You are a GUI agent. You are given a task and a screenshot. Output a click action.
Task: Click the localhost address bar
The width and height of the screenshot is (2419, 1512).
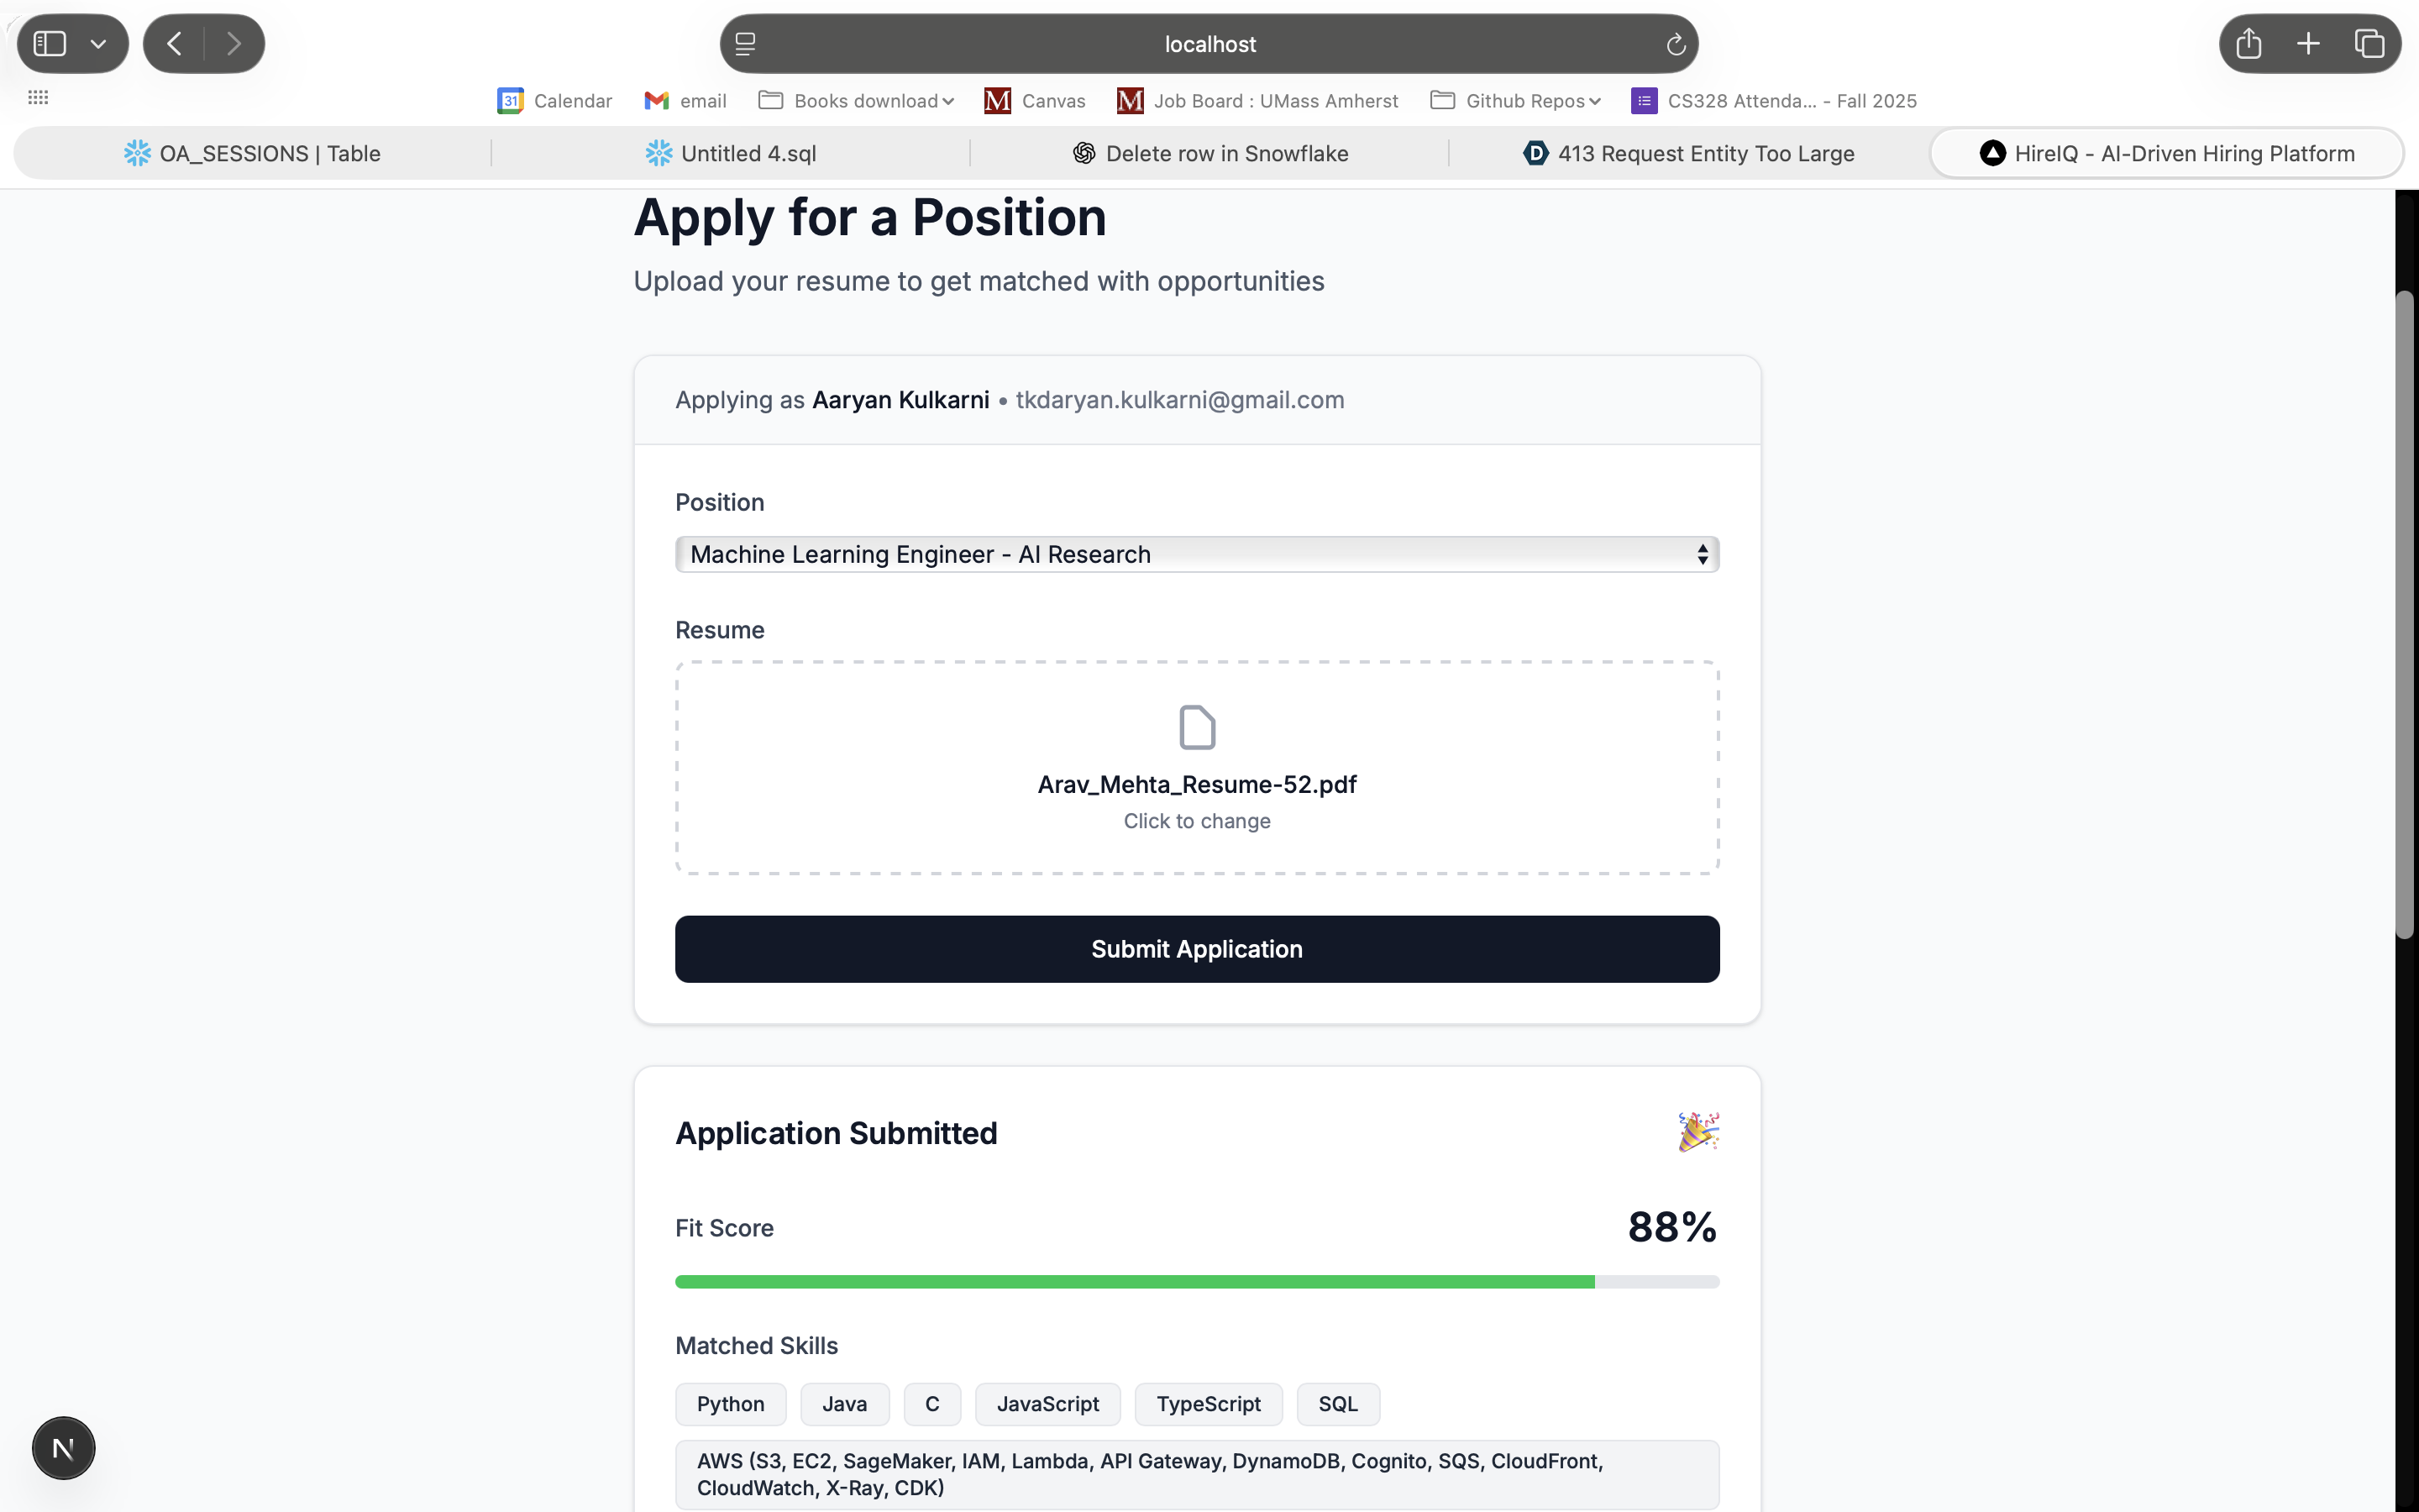pos(1209,44)
